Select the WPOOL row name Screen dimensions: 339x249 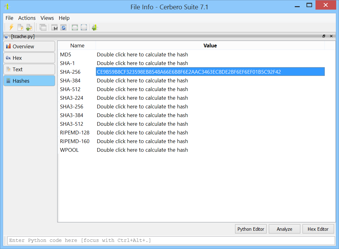coord(69,150)
